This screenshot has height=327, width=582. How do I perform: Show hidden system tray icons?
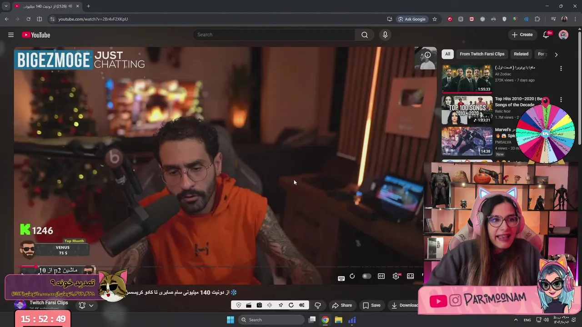click(x=516, y=320)
